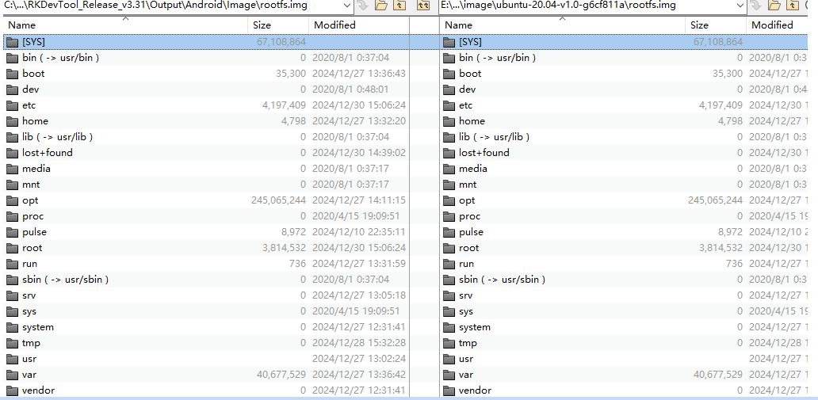
Task: Click size 3,814,532 in right pane
Action: point(721,248)
